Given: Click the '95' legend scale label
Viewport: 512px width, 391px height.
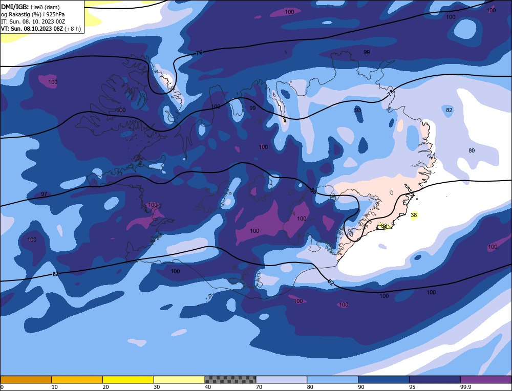Looking at the screenshot, I should [x=412, y=387].
